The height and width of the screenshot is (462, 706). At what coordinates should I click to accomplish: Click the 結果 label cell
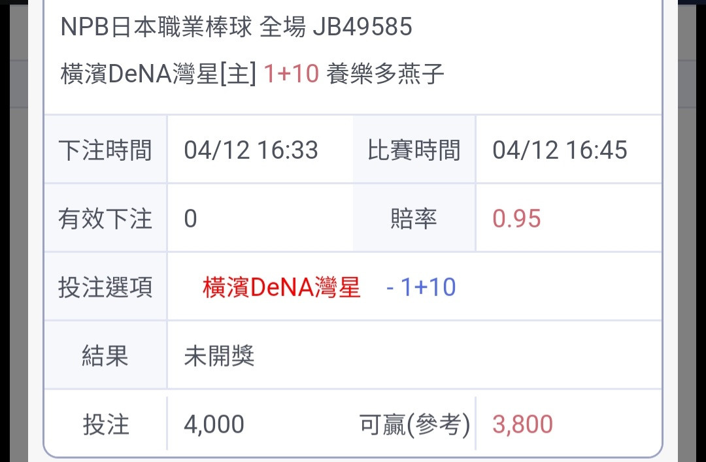click(x=105, y=355)
